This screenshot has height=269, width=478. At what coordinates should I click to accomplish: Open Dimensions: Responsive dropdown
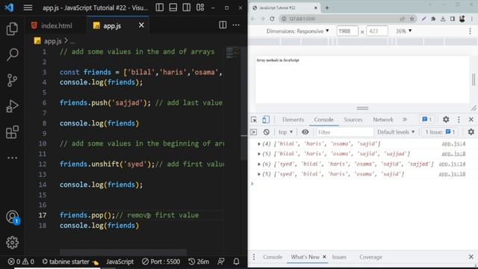[x=297, y=31]
